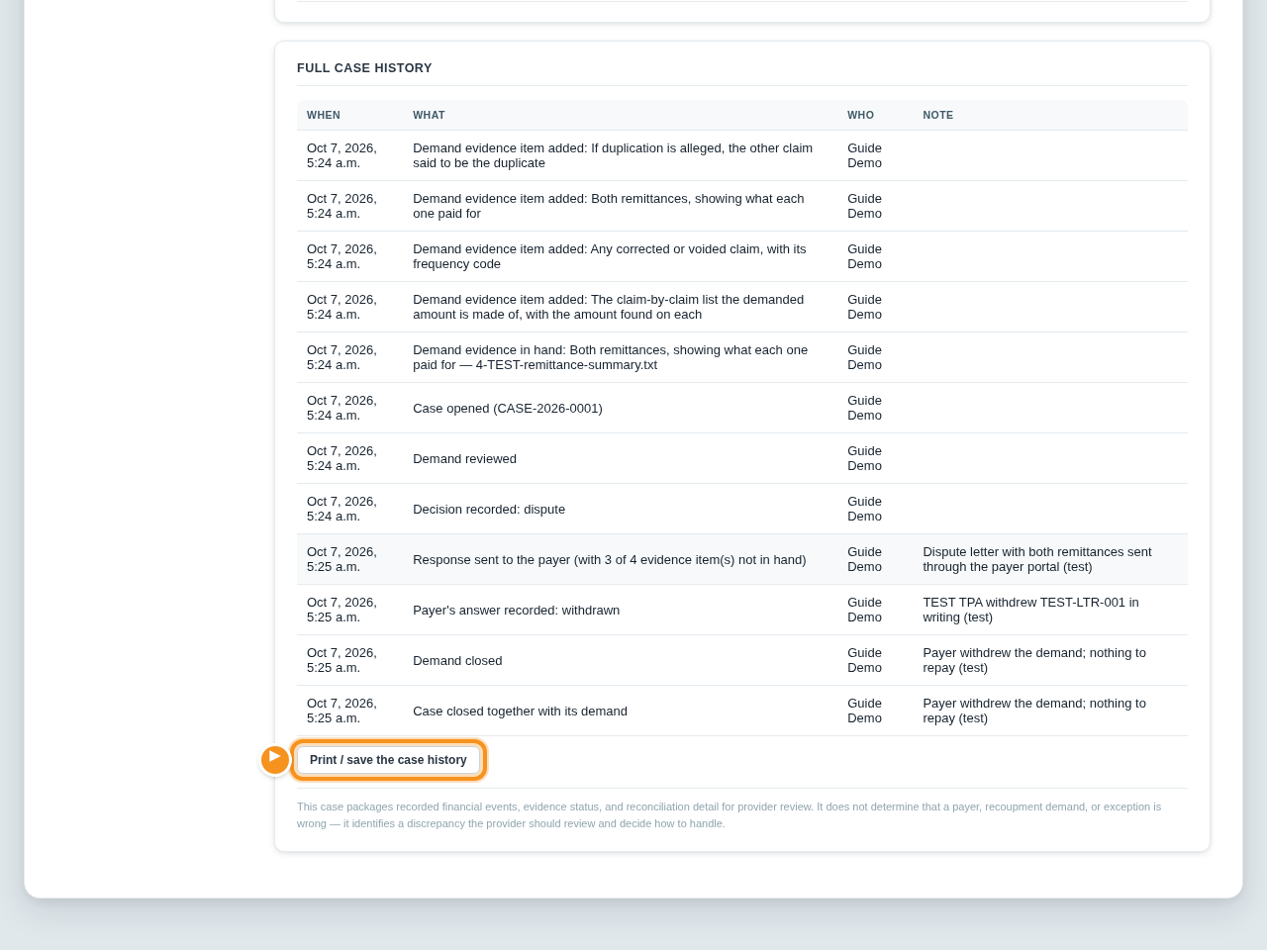Select 'Payer's answer recorded: withdrawn' entry
The width and height of the screenshot is (1267, 950).
tap(742, 610)
